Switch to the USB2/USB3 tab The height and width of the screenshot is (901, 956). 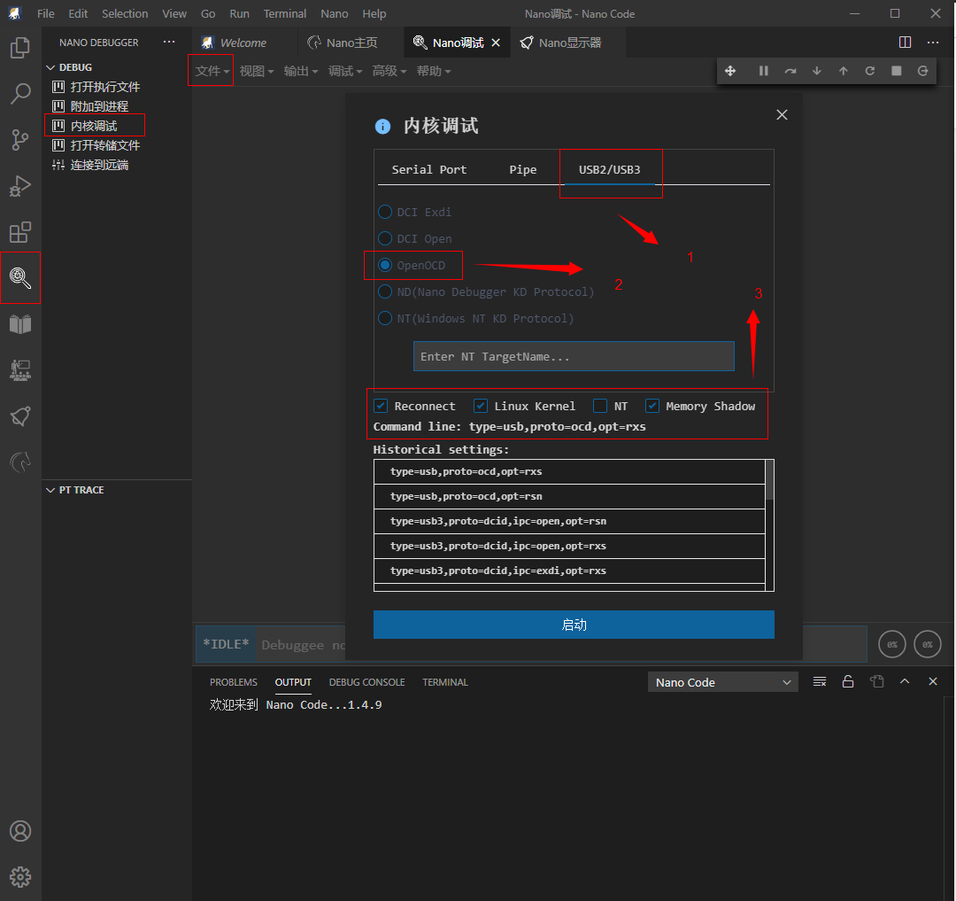pyautogui.click(x=609, y=169)
